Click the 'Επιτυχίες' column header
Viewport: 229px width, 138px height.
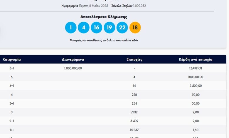134,59
